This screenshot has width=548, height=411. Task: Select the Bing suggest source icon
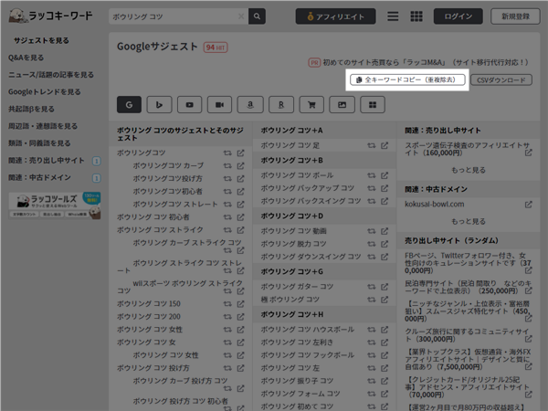click(x=159, y=104)
